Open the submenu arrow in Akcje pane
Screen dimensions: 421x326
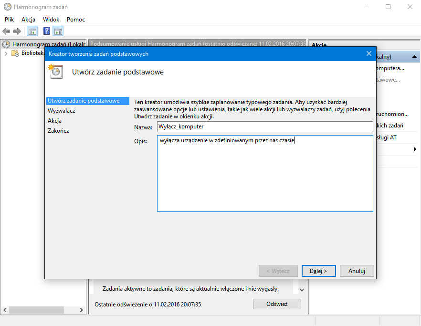[x=414, y=149]
